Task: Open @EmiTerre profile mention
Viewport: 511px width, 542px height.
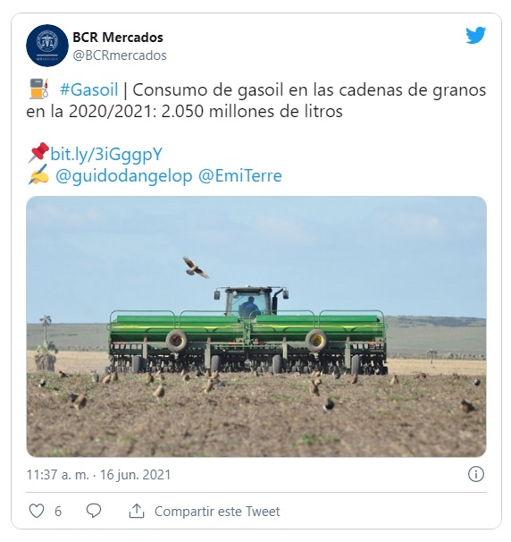Action: 240,175
